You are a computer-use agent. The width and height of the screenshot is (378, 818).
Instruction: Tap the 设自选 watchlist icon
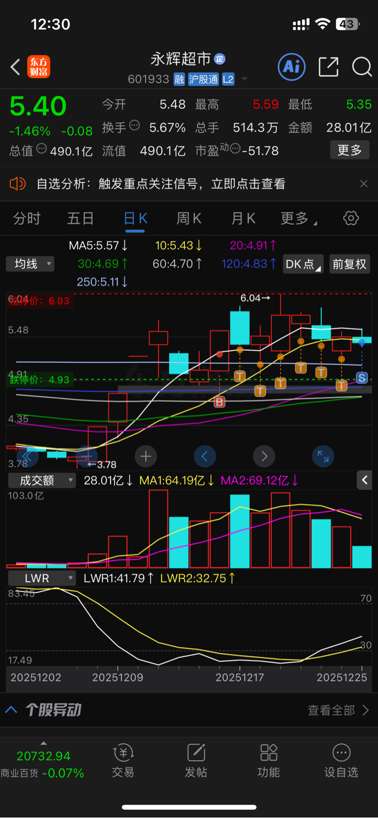point(342,760)
